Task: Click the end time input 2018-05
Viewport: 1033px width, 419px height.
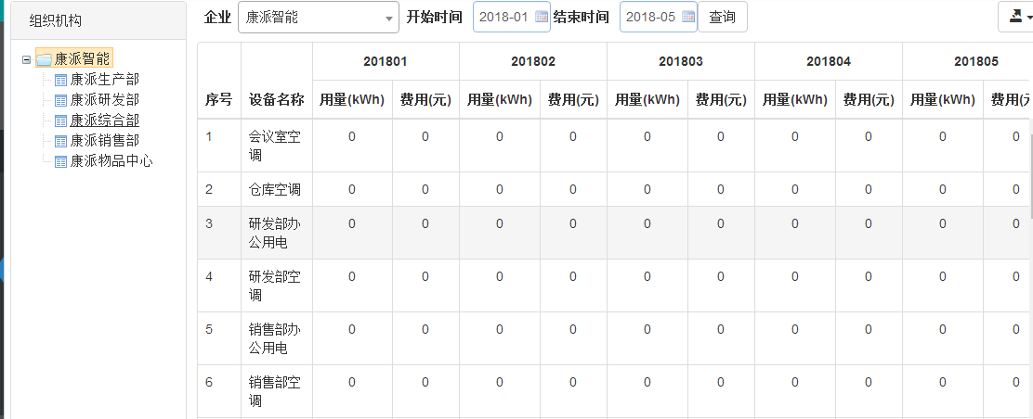Action: click(x=650, y=17)
